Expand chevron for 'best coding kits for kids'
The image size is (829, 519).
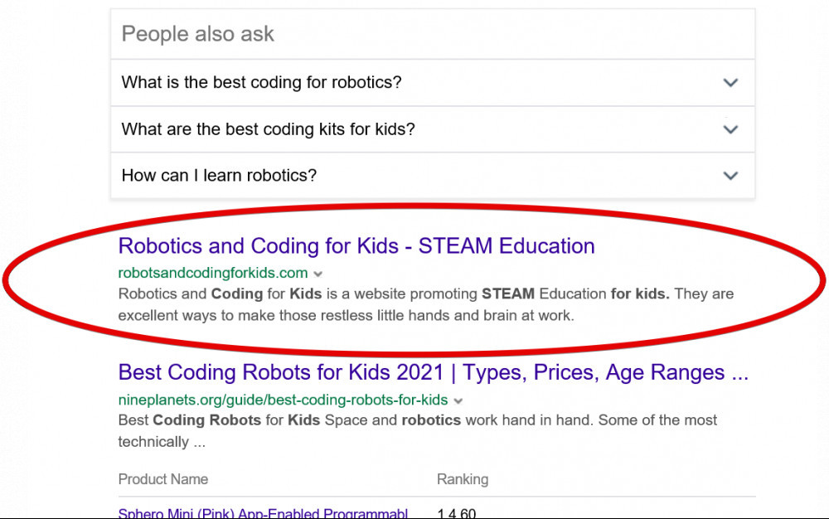point(730,129)
